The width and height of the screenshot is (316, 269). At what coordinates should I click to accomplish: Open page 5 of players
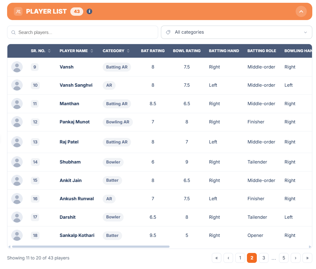pos(284,258)
